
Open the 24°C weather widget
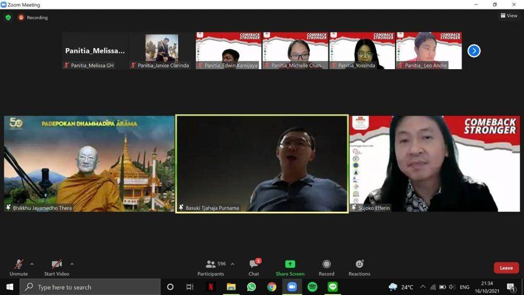pos(401,287)
